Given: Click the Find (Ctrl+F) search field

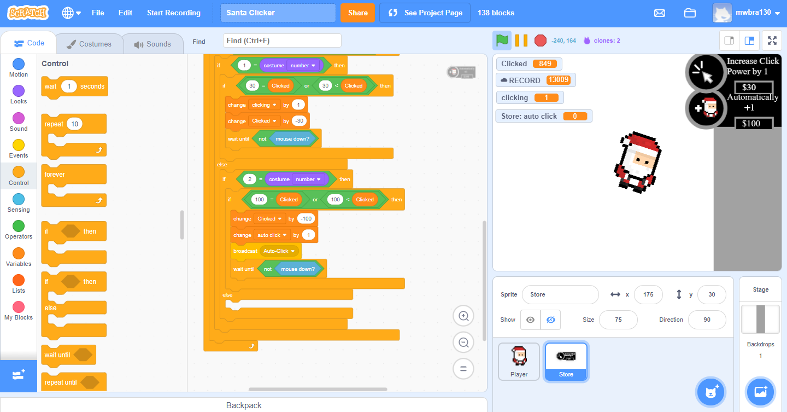Looking at the screenshot, I should pos(282,40).
